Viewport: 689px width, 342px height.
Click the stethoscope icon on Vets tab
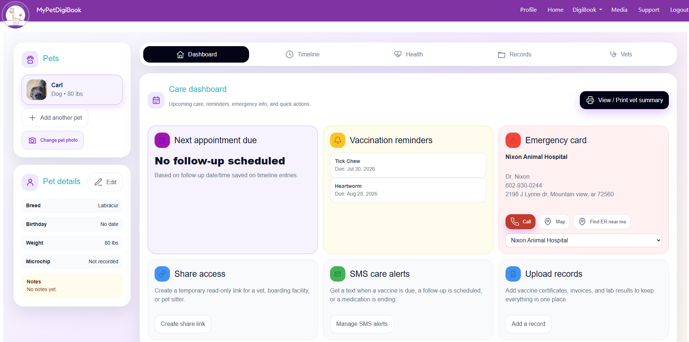(x=613, y=54)
